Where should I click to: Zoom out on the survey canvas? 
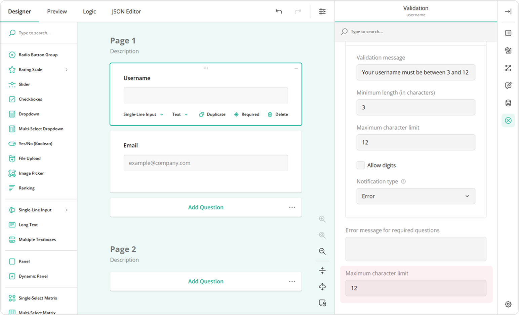[x=322, y=251]
